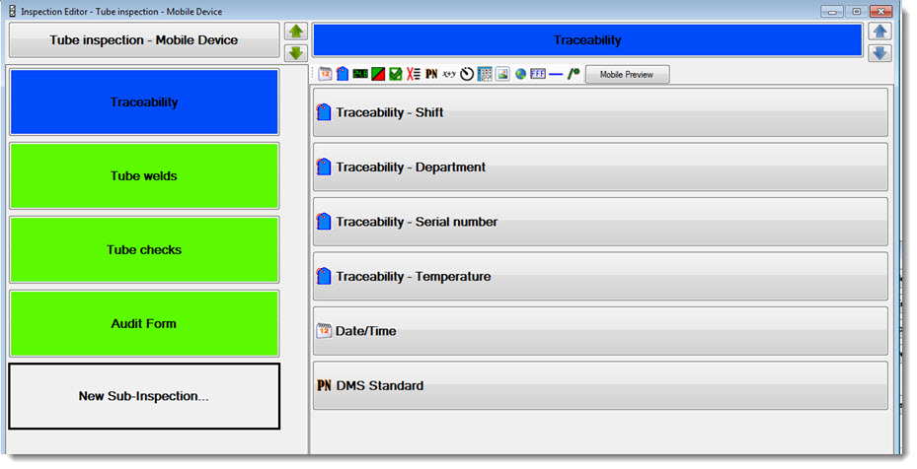Open the Tube welds sub-inspection

144,176
